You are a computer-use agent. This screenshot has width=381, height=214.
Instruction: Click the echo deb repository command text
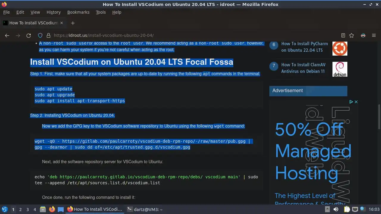pos(146,180)
